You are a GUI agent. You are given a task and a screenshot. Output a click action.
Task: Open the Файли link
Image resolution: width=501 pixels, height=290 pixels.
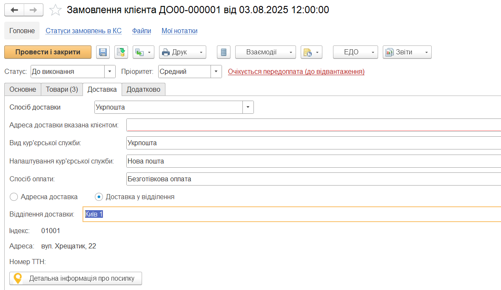(x=142, y=31)
